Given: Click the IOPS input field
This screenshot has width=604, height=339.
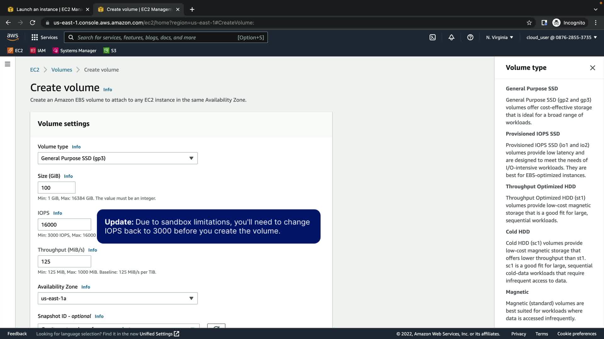Looking at the screenshot, I should (x=64, y=224).
